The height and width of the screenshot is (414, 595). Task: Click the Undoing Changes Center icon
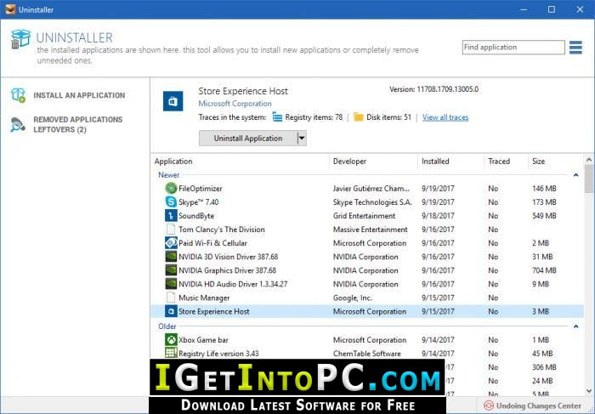pos(489,405)
